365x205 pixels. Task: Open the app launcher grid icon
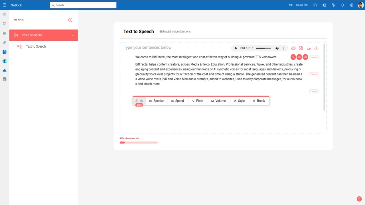click(5, 5)
